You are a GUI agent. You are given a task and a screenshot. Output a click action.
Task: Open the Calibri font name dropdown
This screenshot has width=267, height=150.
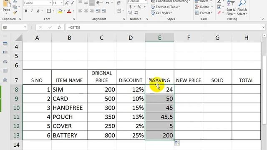pyautogui.click(x=50, y=3)
